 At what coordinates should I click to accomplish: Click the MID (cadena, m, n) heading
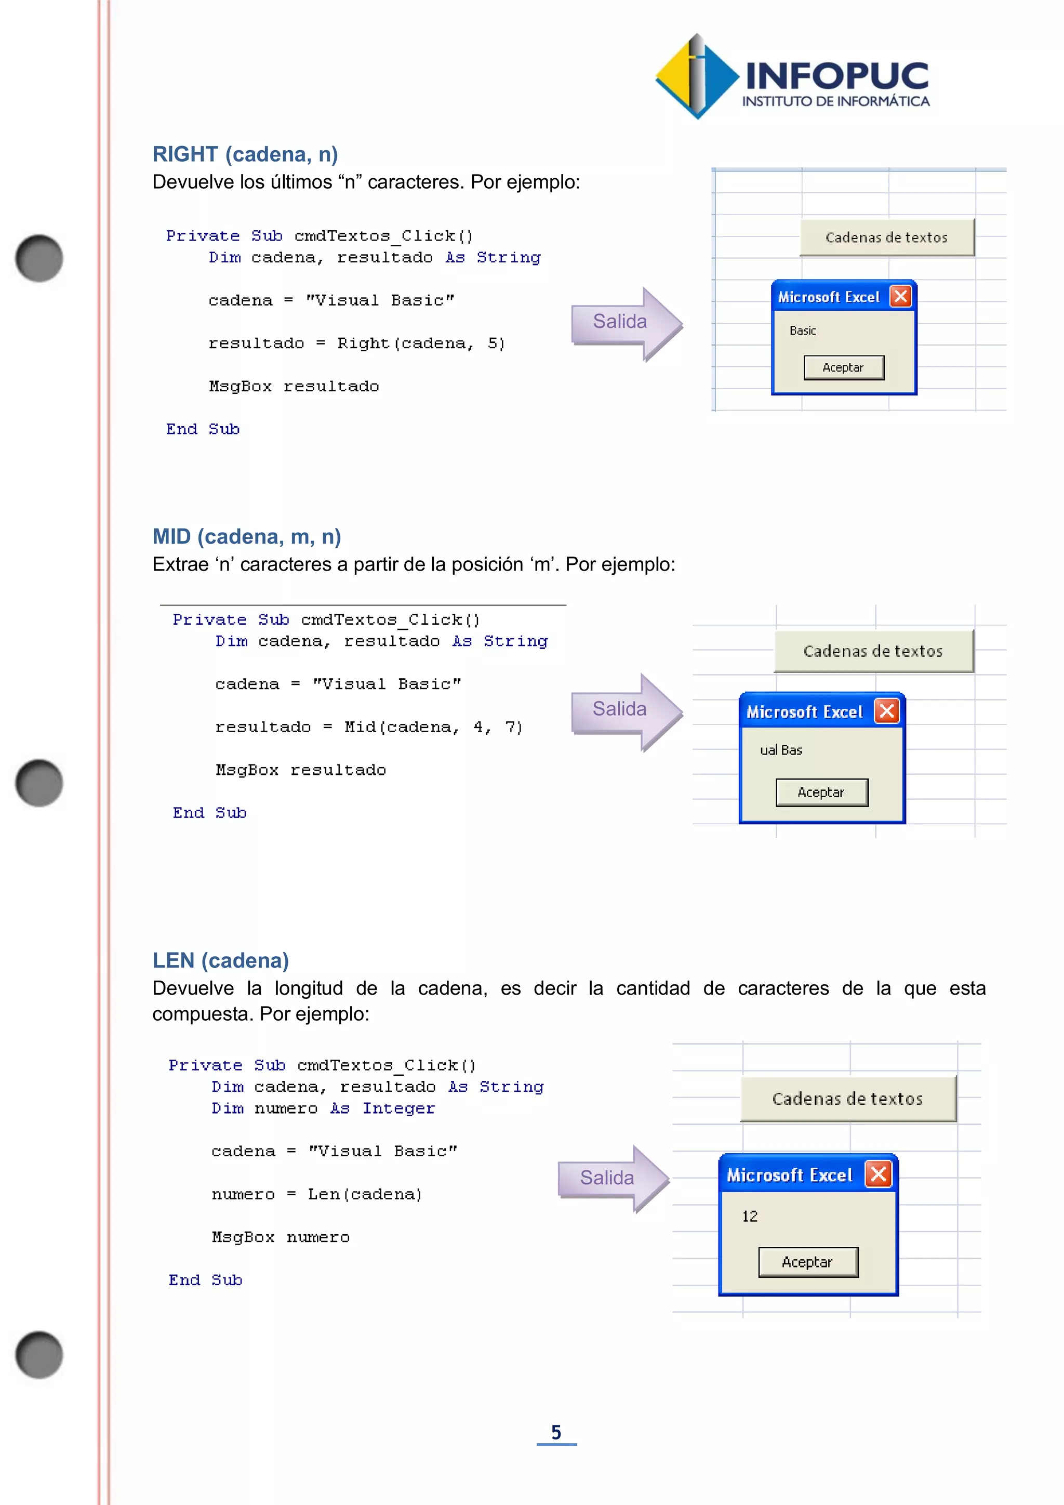point(246,536)
